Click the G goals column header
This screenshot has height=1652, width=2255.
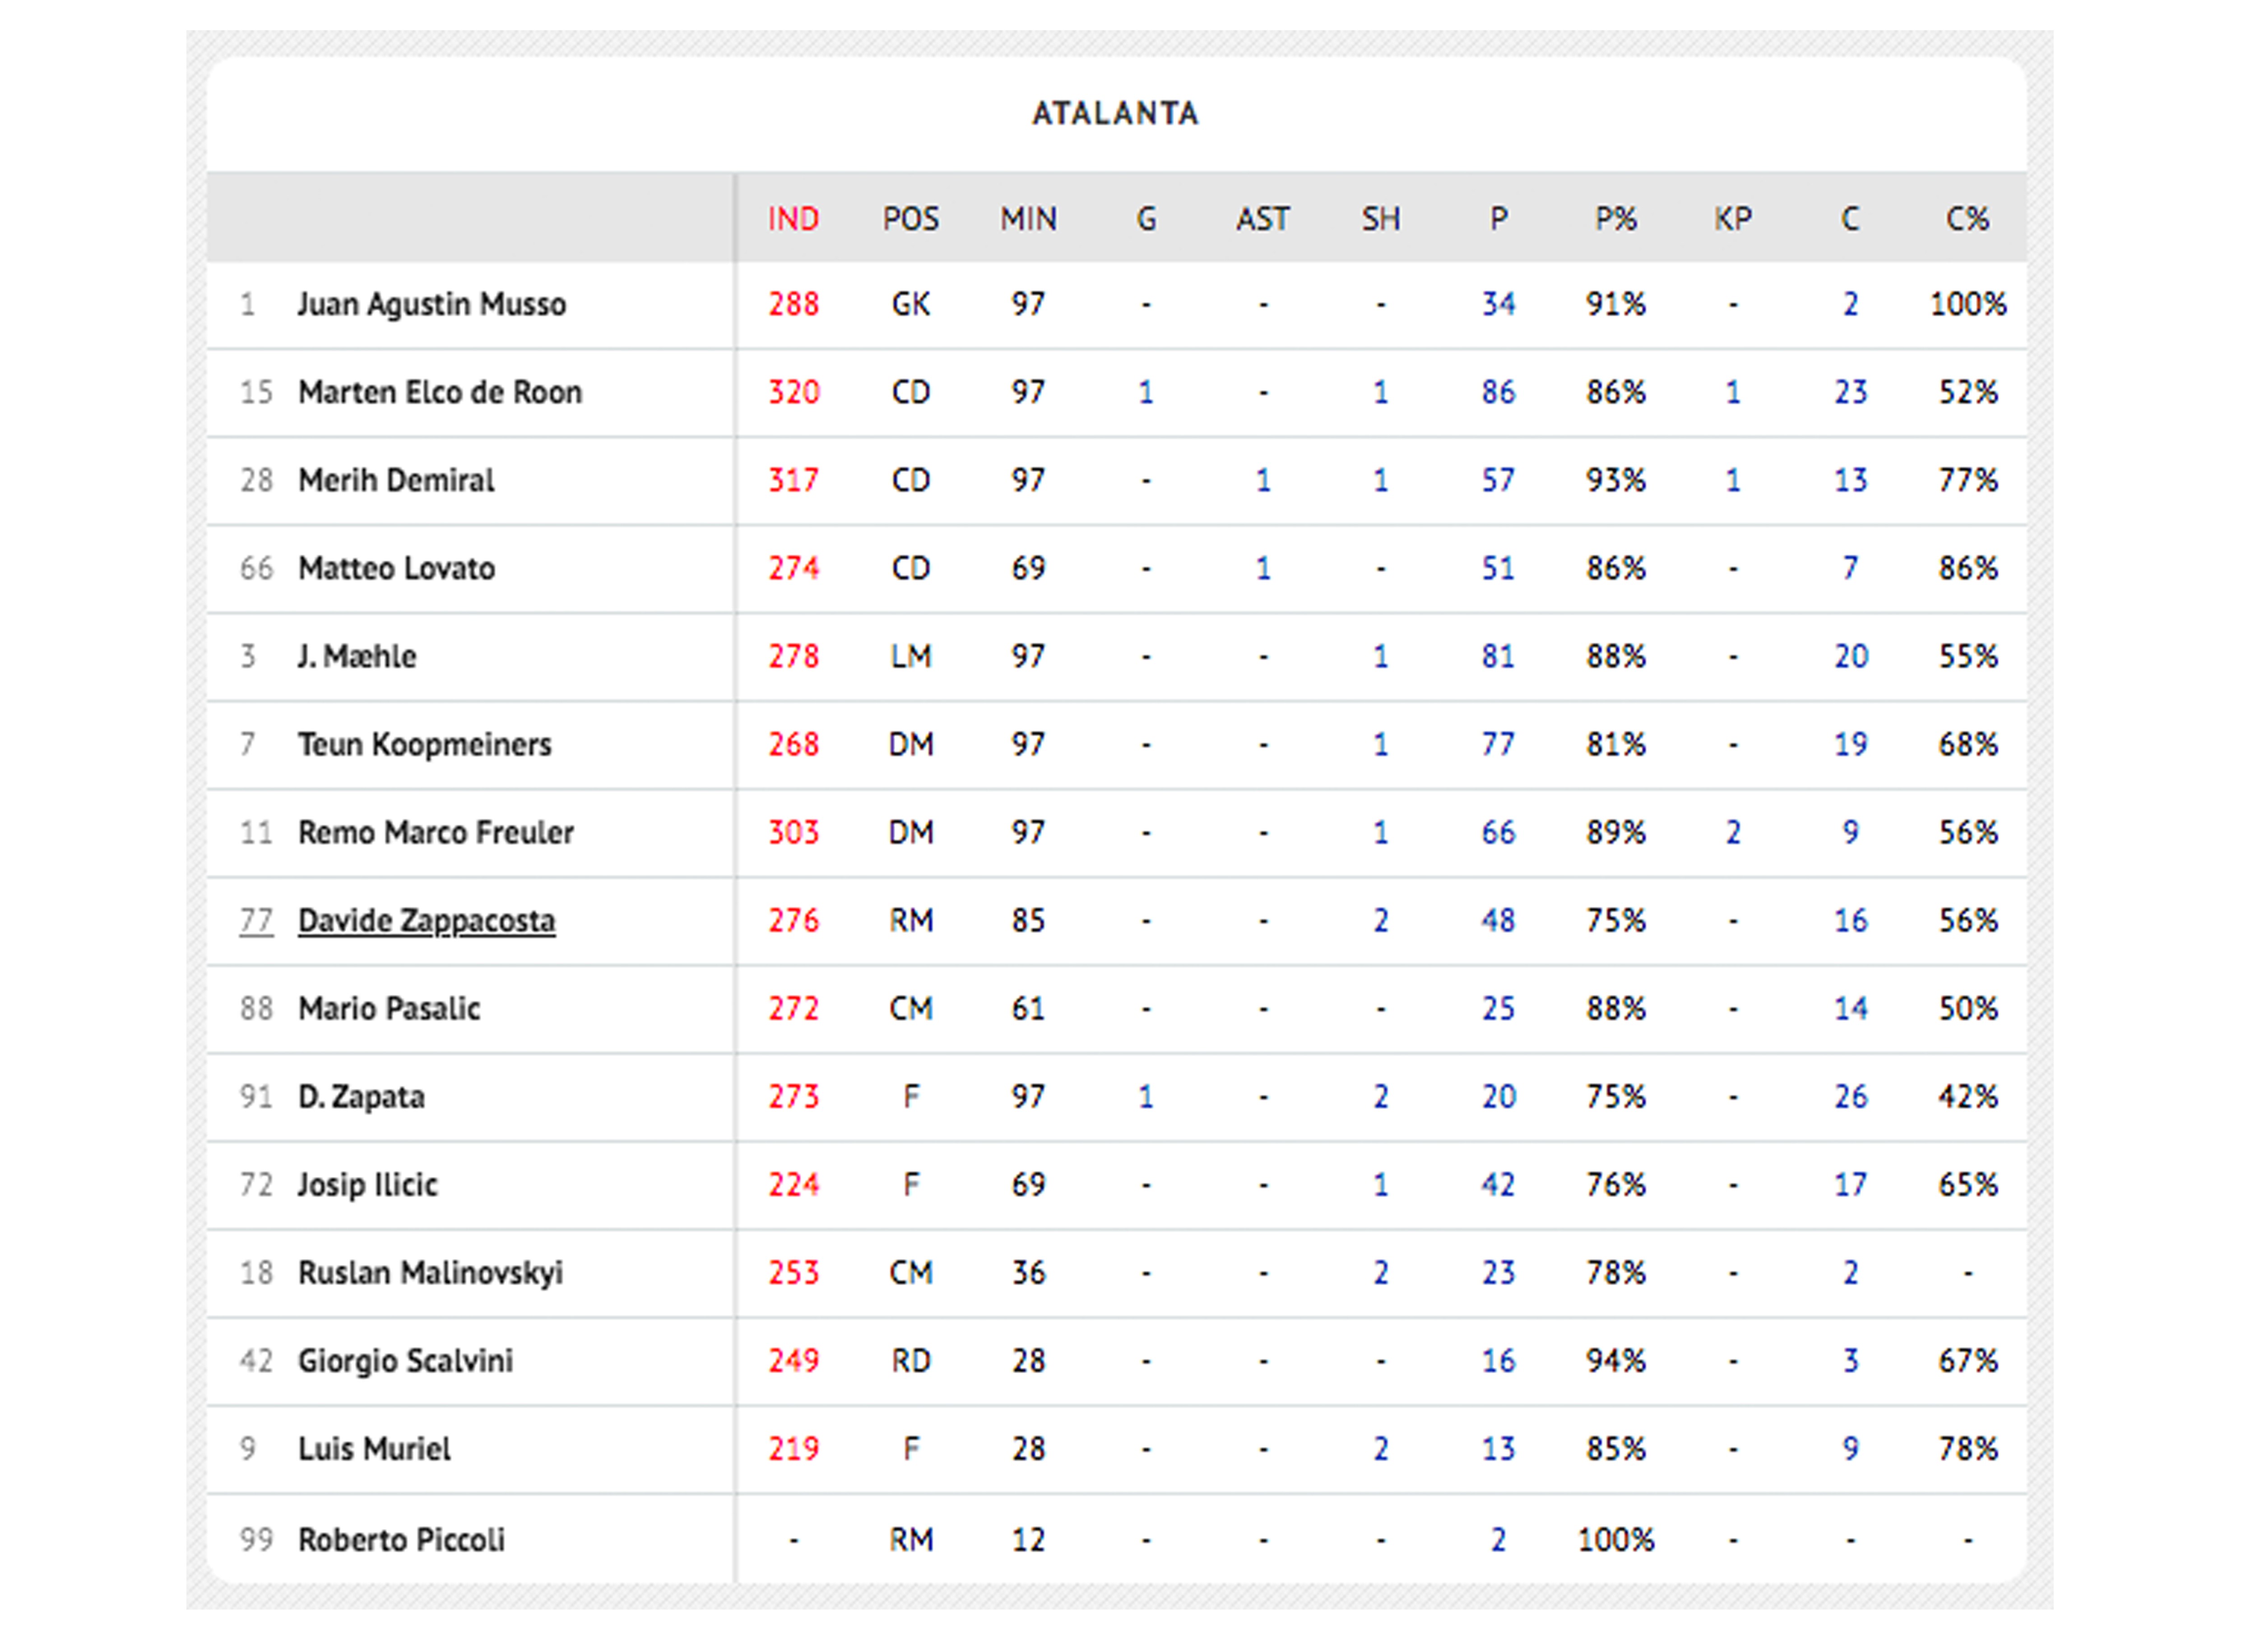pos(1146,219)
